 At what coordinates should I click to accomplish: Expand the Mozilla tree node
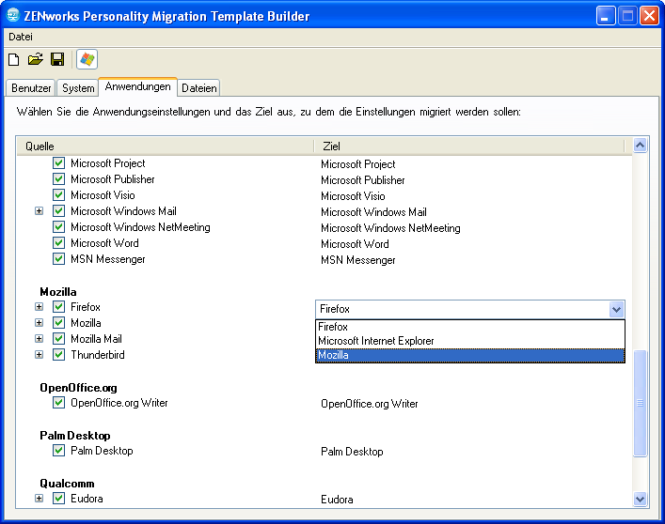[x=39, y=323]
